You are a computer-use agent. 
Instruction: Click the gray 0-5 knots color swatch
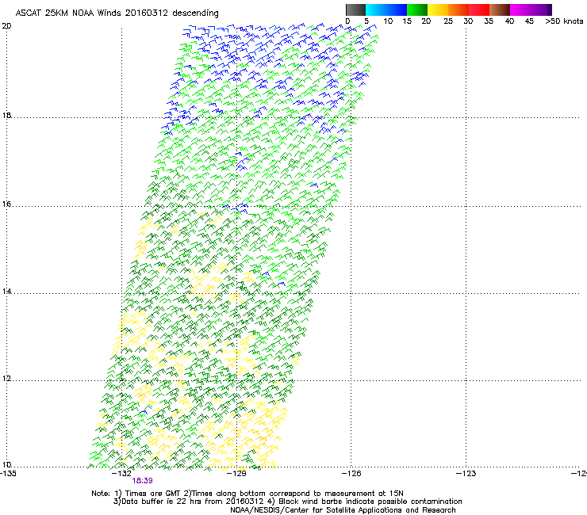(x=355, y=10)
